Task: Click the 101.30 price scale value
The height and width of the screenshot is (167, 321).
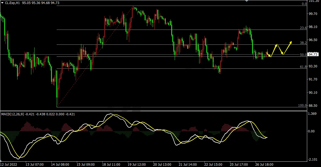Action: coord(314,1)
